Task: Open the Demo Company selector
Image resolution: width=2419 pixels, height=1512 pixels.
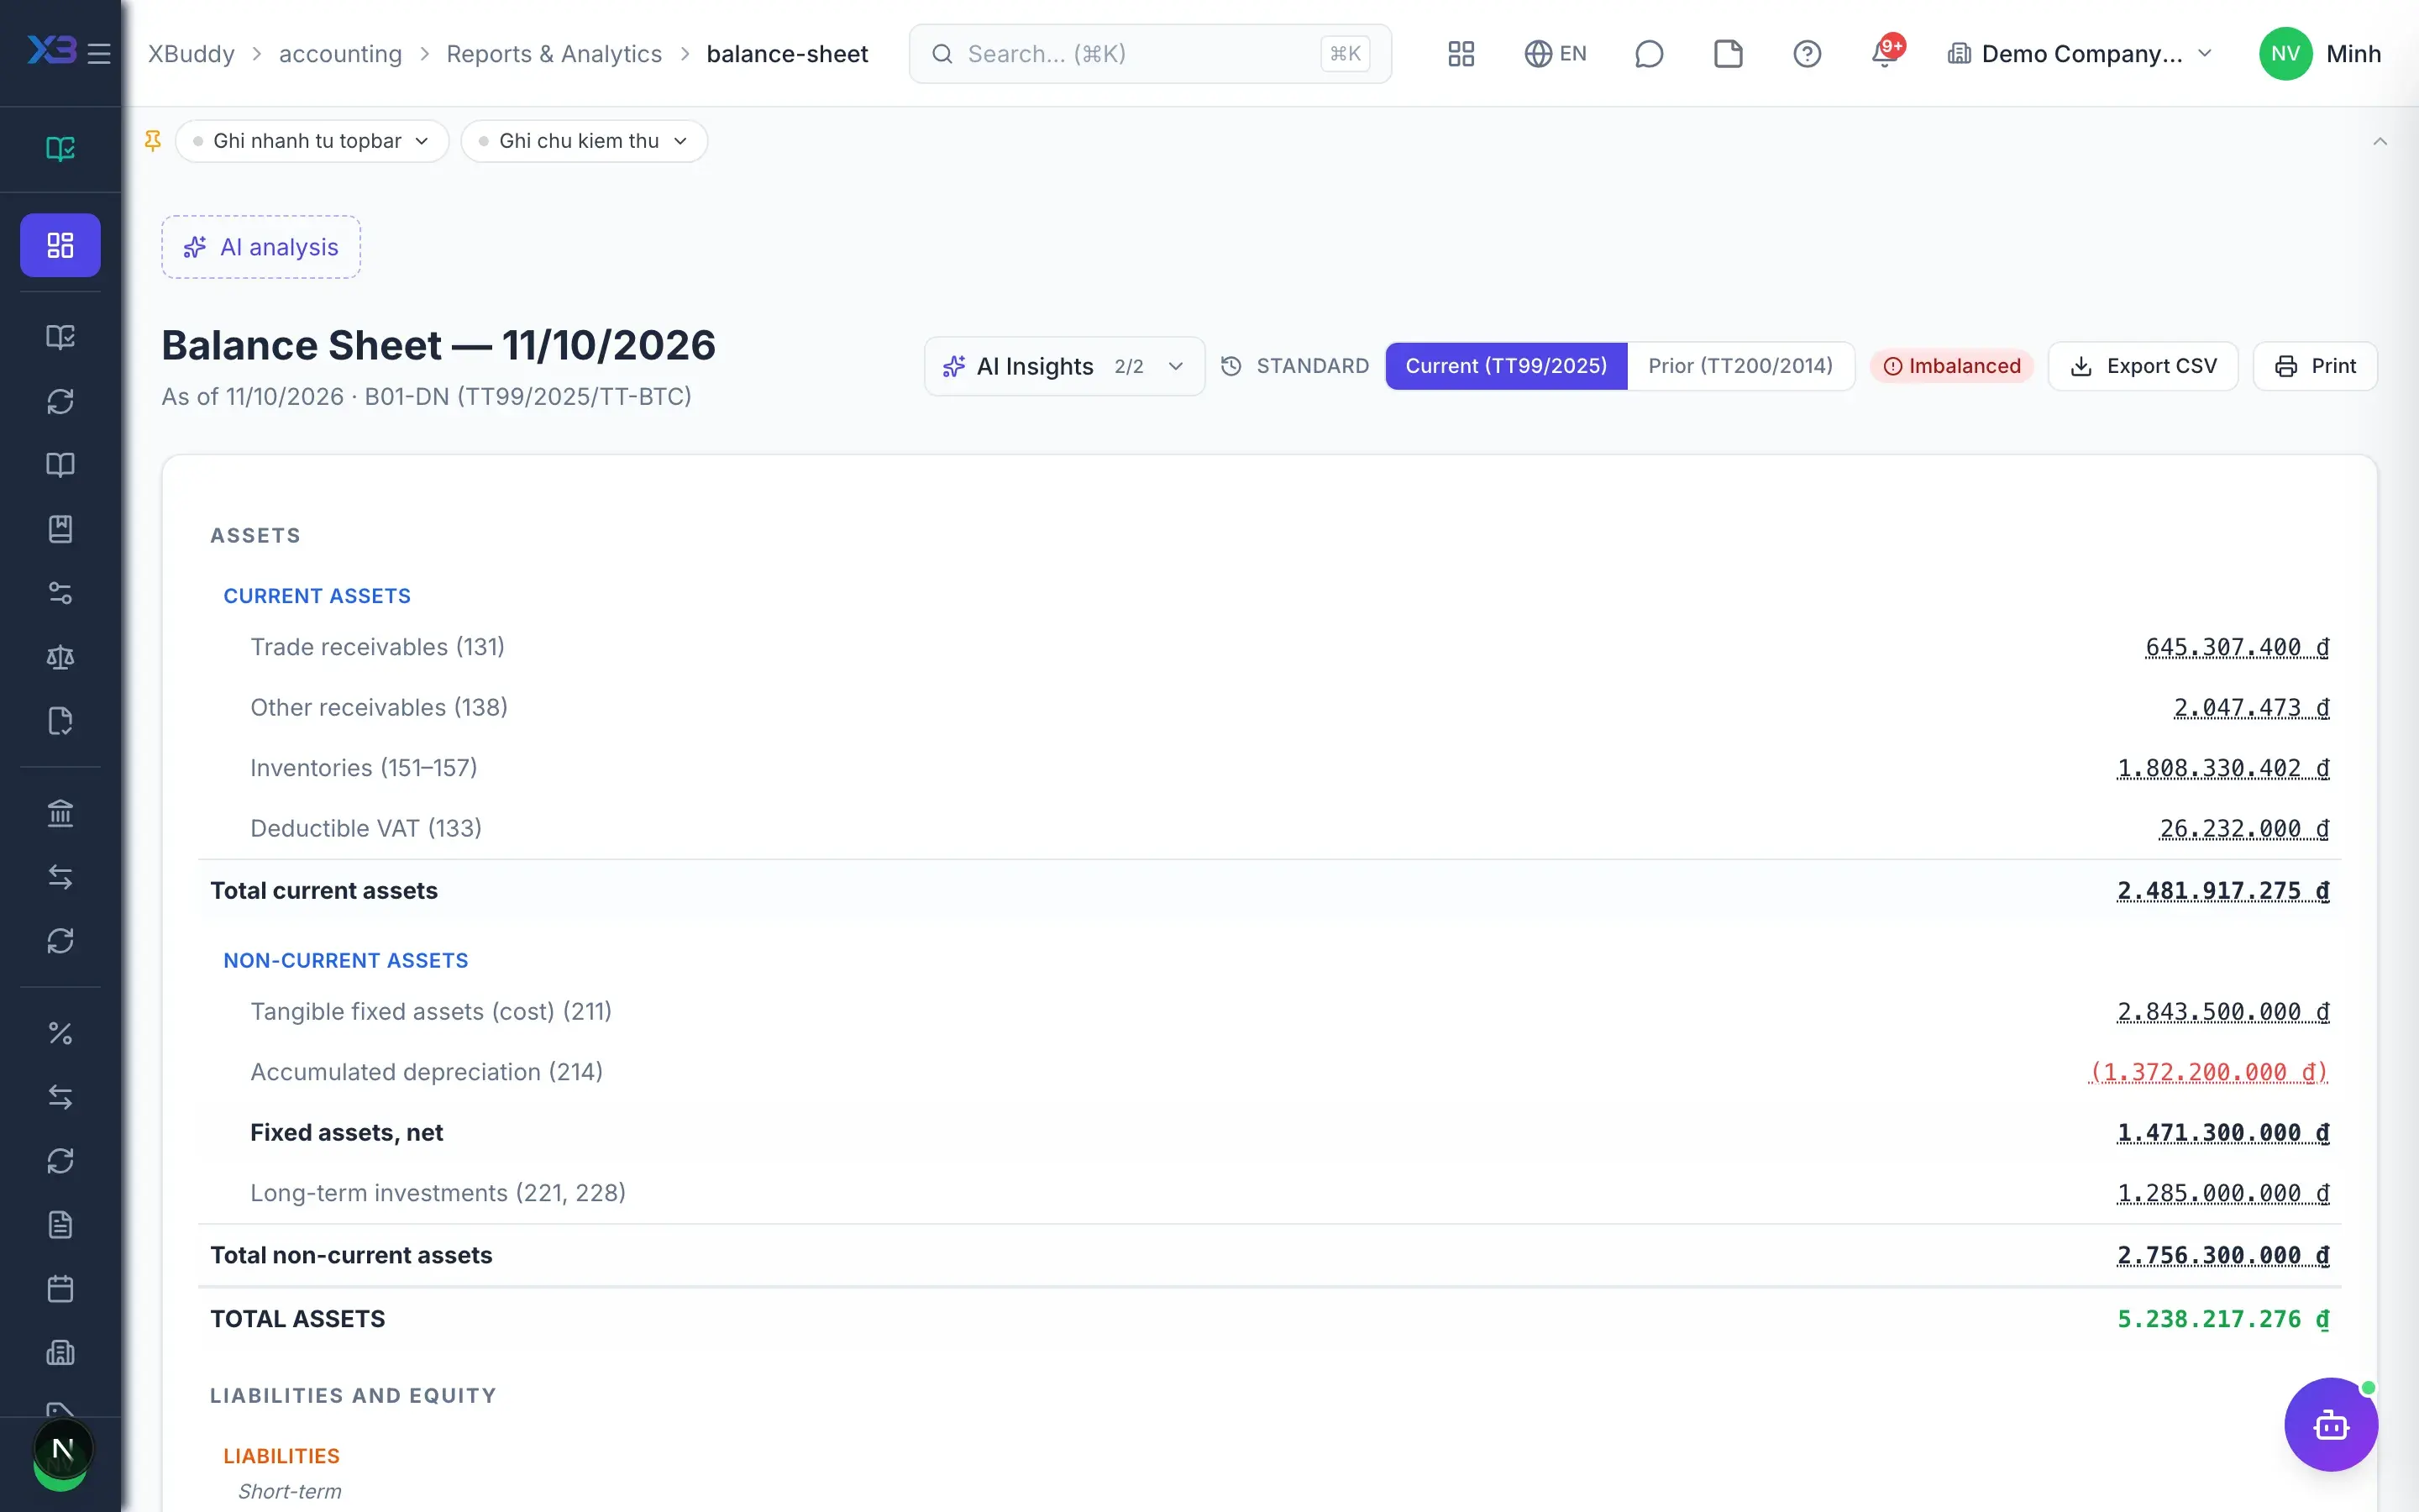Action: point(2081,54)
